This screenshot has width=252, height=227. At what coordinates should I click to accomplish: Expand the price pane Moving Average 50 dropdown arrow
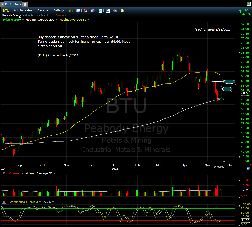coord(89,20)
